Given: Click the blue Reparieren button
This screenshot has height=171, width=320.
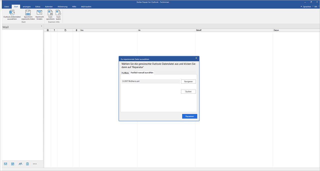Looking at the screenshot, I should [189, 116].
